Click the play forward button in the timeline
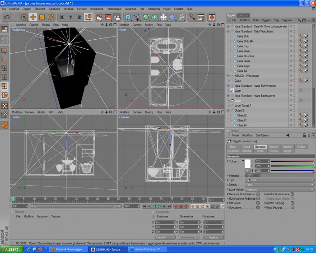The width and height of the screenshot is (316, 253). pyautogui.click(x=159, y=206)
